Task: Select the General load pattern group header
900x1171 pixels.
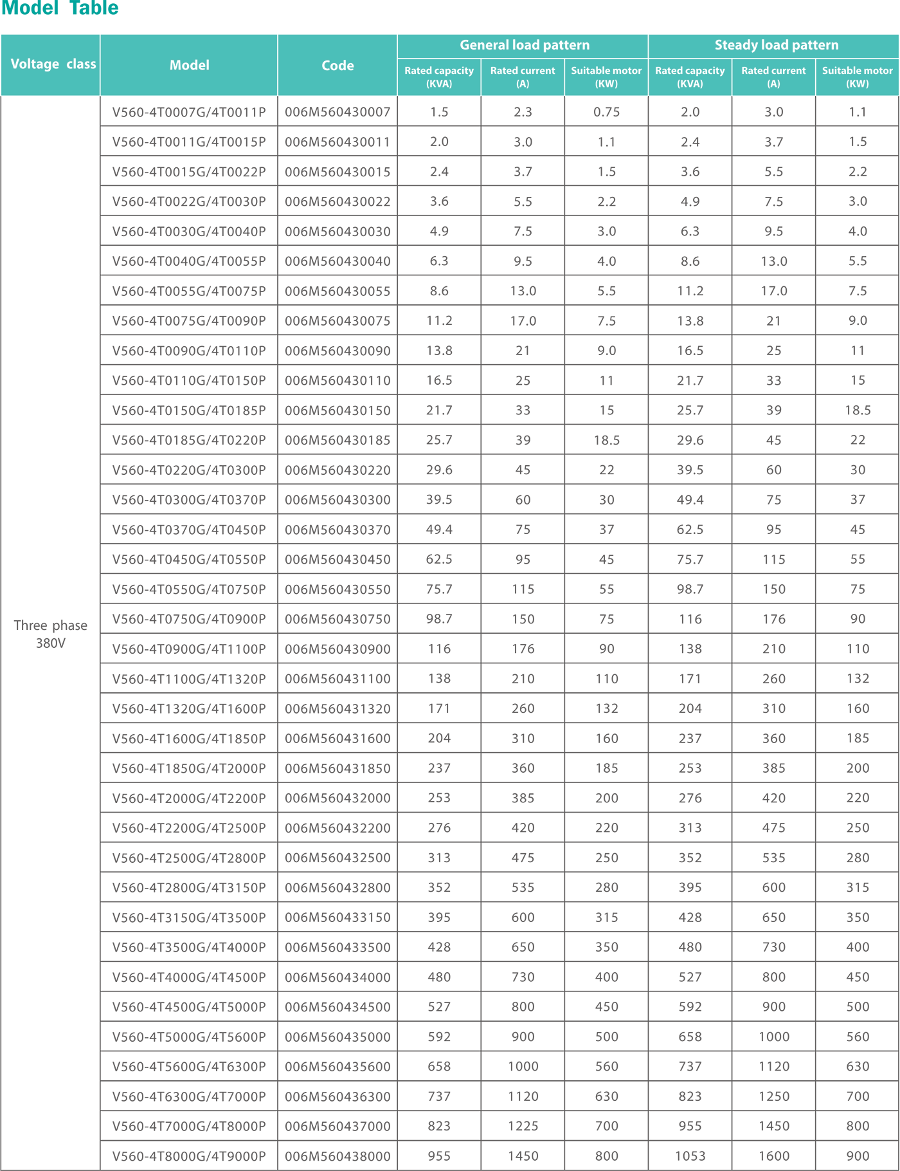Action: 523,45
